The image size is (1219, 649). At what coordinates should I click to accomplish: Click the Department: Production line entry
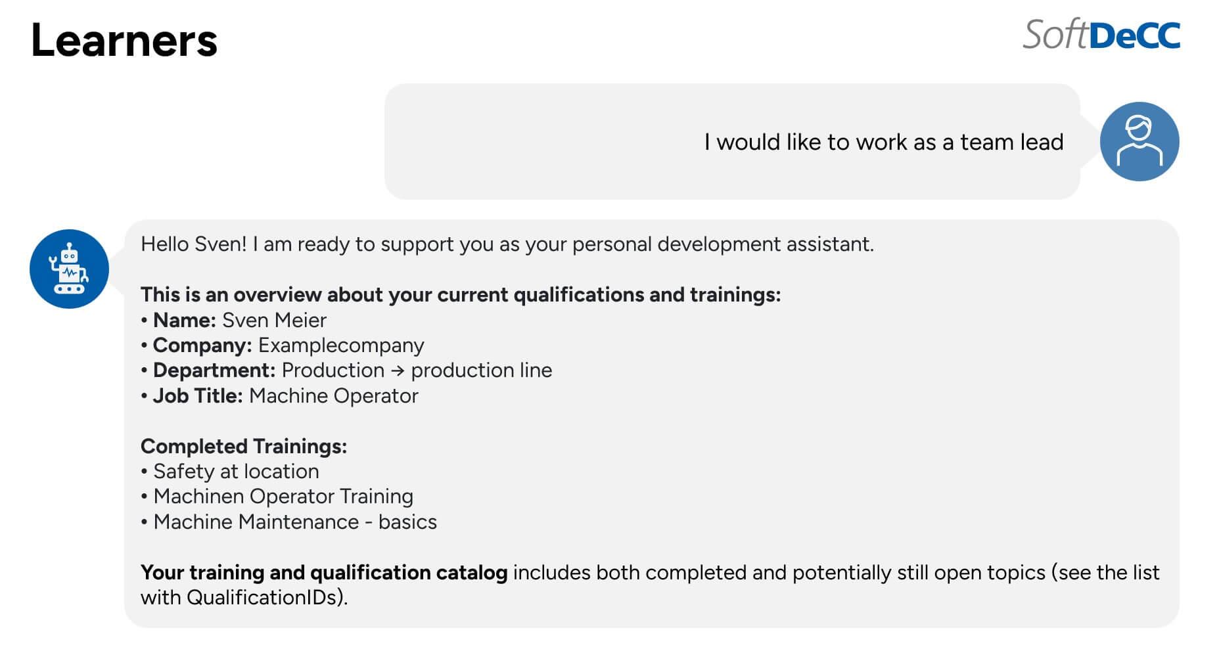tap(346, 370)
